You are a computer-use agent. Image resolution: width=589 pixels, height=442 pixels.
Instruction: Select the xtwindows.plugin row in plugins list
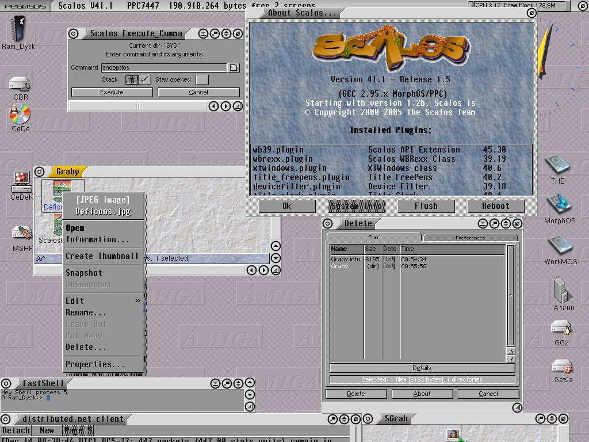pos(391,168)
